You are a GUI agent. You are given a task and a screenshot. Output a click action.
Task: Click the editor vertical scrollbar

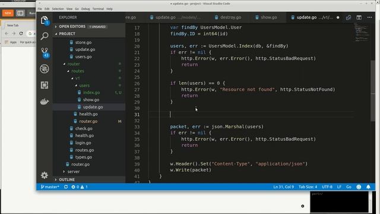(373, 90)
